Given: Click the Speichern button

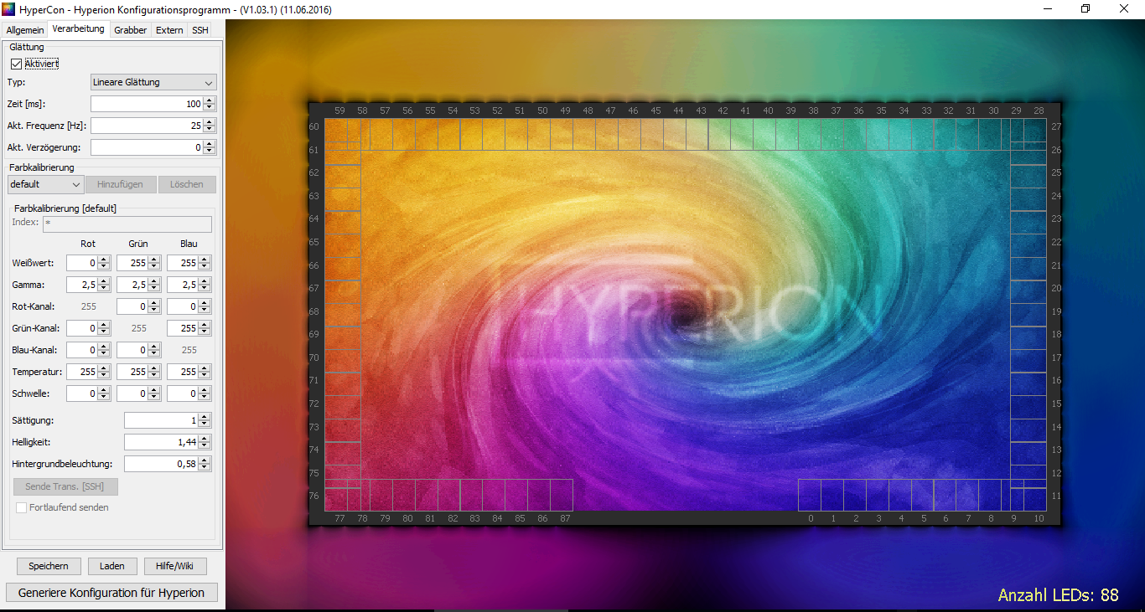Looking at the screenshot, I should pyautogui.click(x=49, y=566).
